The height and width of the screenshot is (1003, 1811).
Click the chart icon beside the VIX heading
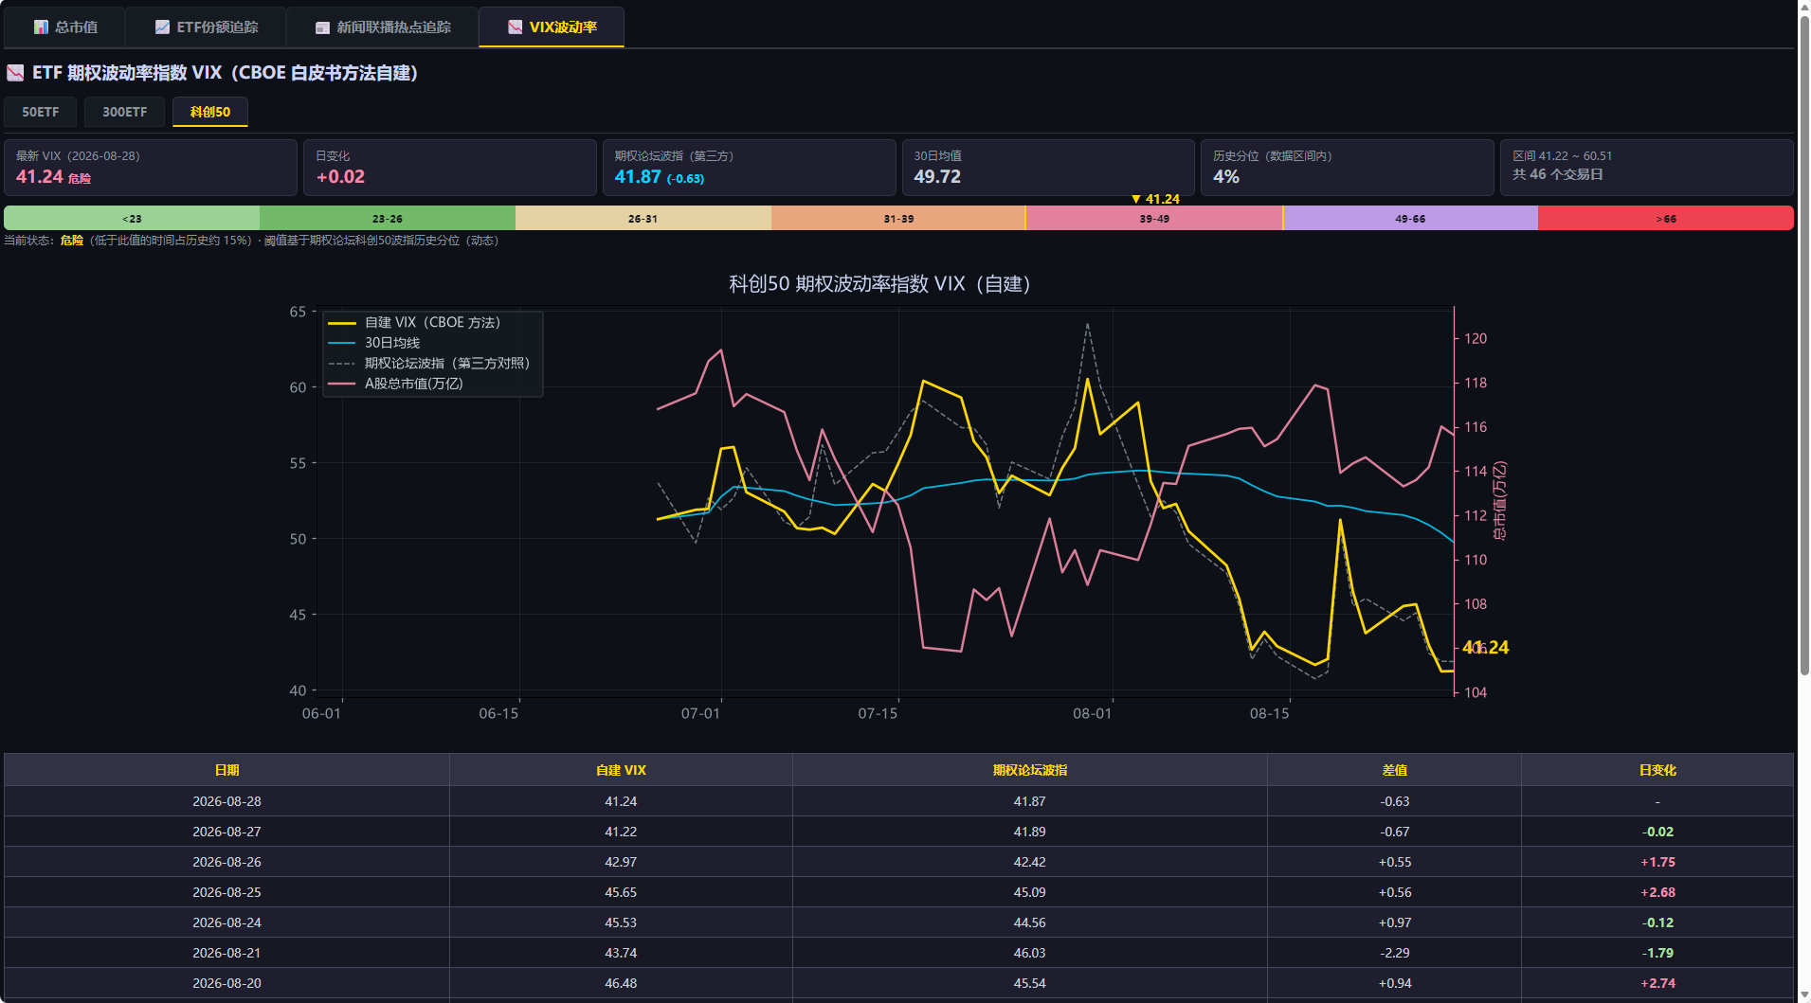pyautogui.click(x=15, y=73)
